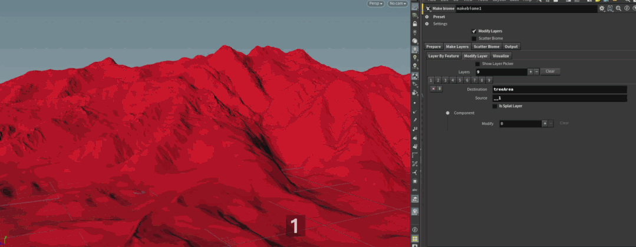Remove layer with the red X button
Image resolution: width=636 pixels, height=247 pixels.
[433, 89]
